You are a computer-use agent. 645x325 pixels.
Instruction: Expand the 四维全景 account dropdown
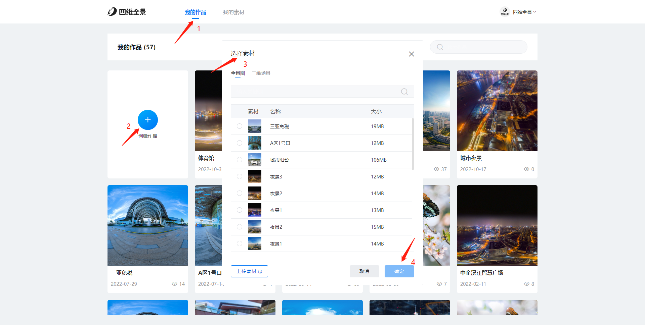[524, 12]
